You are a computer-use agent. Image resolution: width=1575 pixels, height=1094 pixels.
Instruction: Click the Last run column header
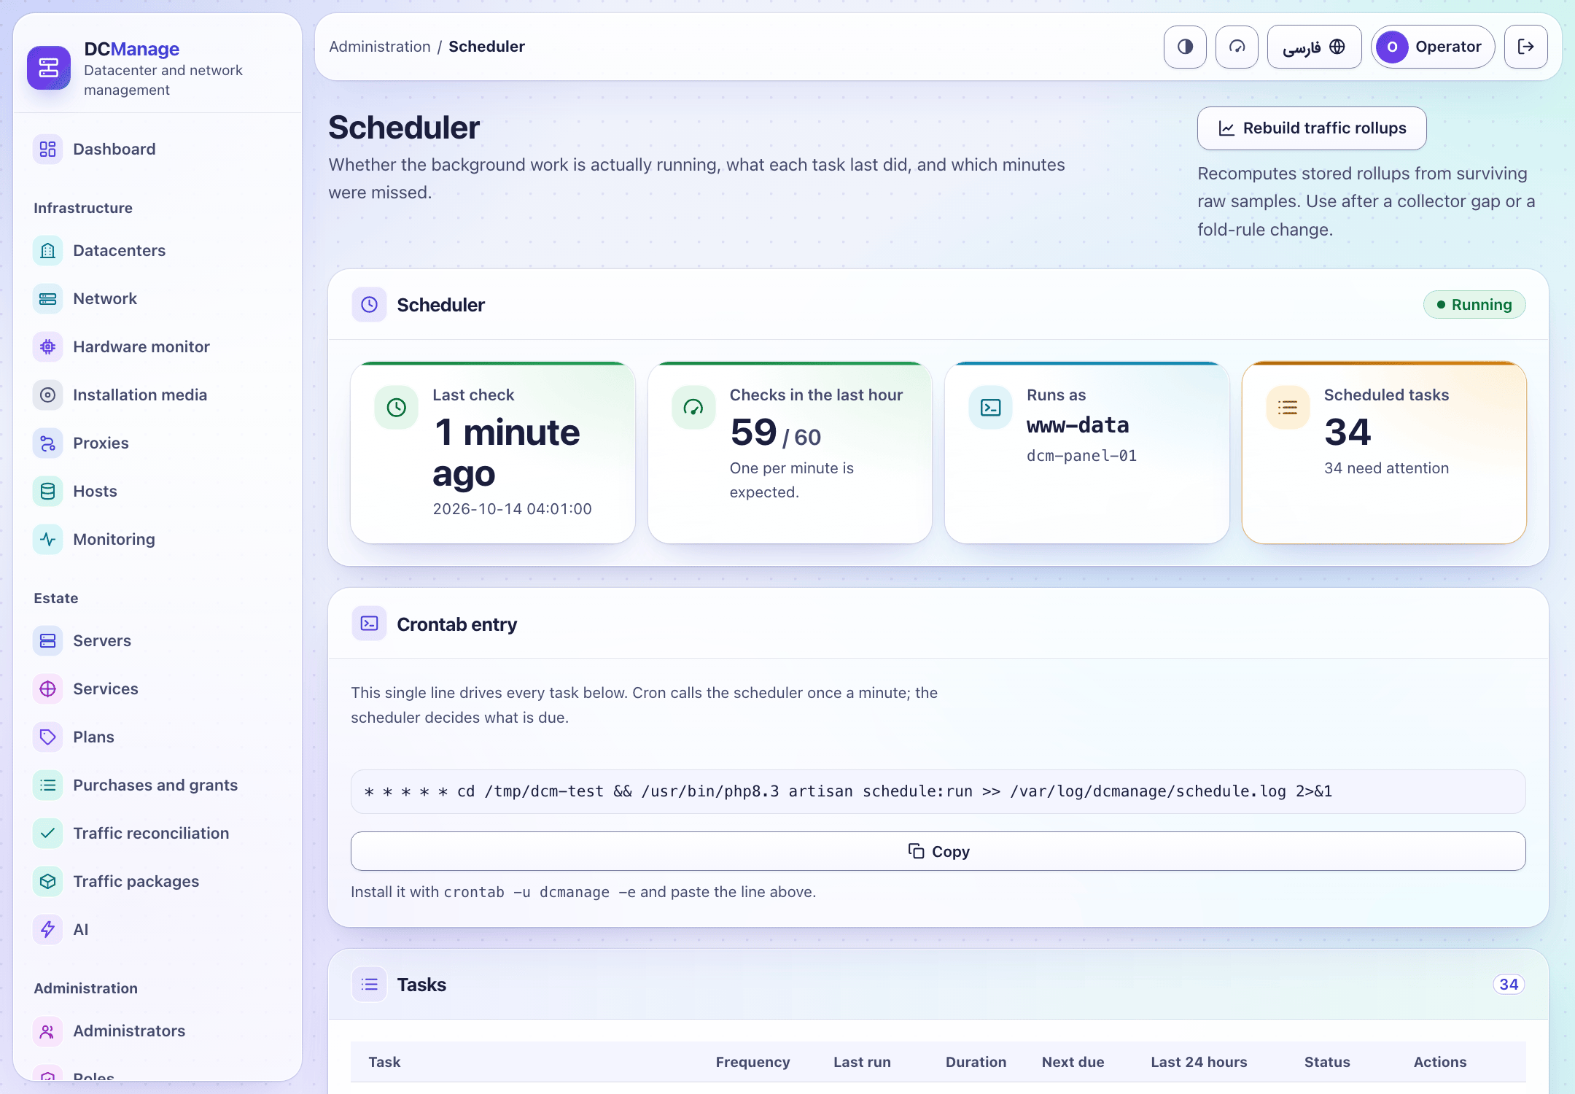(x=862, y=1062)
